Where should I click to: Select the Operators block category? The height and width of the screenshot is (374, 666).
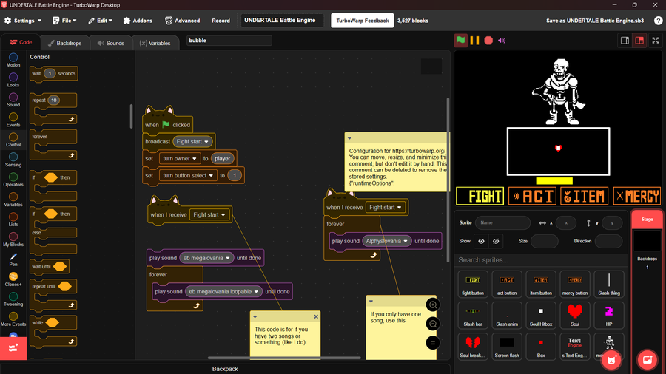(x=13, y=180)
